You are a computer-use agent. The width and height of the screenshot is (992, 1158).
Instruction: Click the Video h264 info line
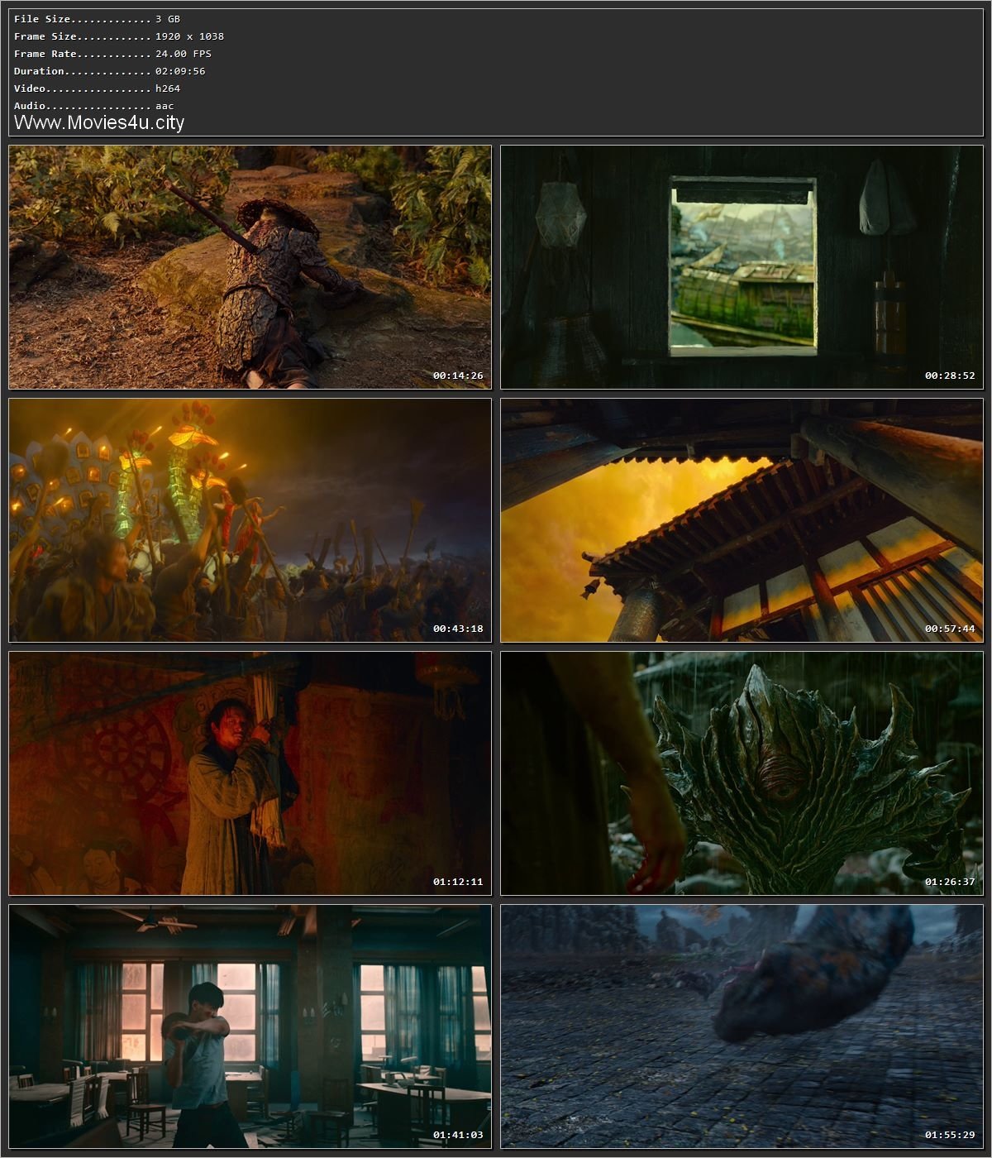tap(91, 88)
